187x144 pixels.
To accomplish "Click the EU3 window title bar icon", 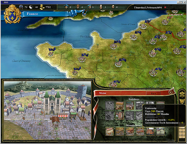I will [x=2, y=2].
